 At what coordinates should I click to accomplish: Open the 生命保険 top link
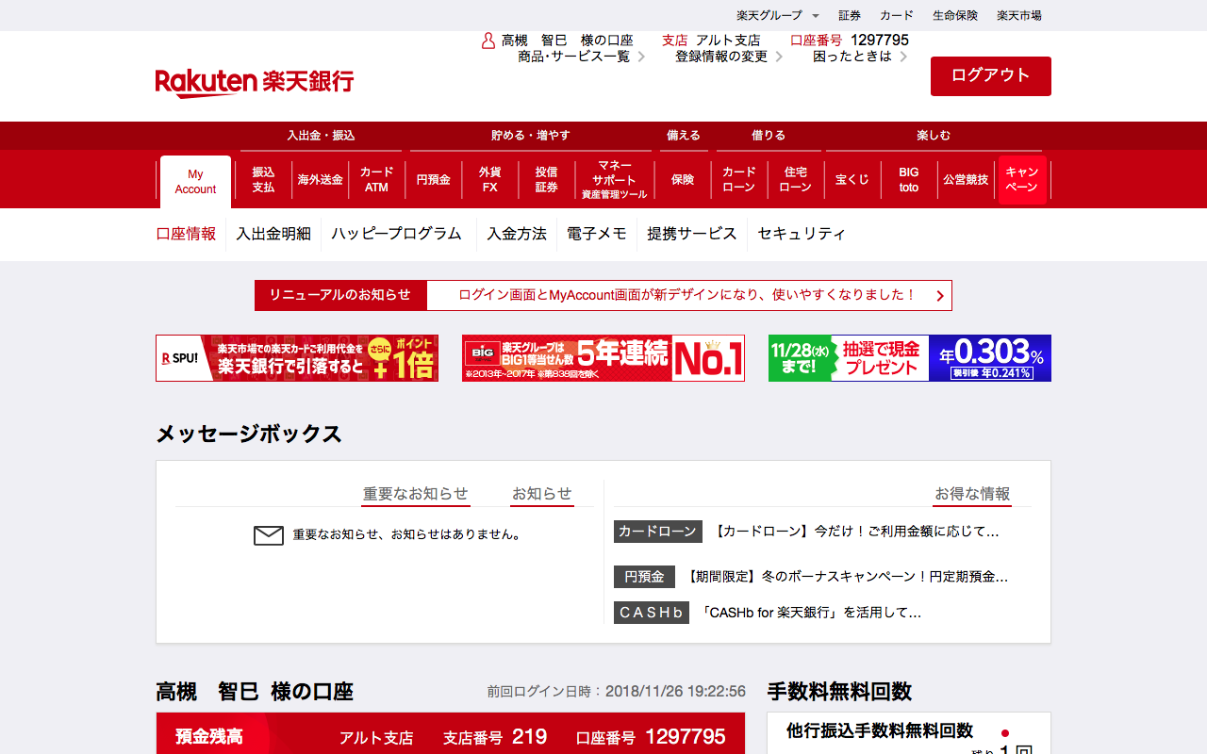(955, 15)
